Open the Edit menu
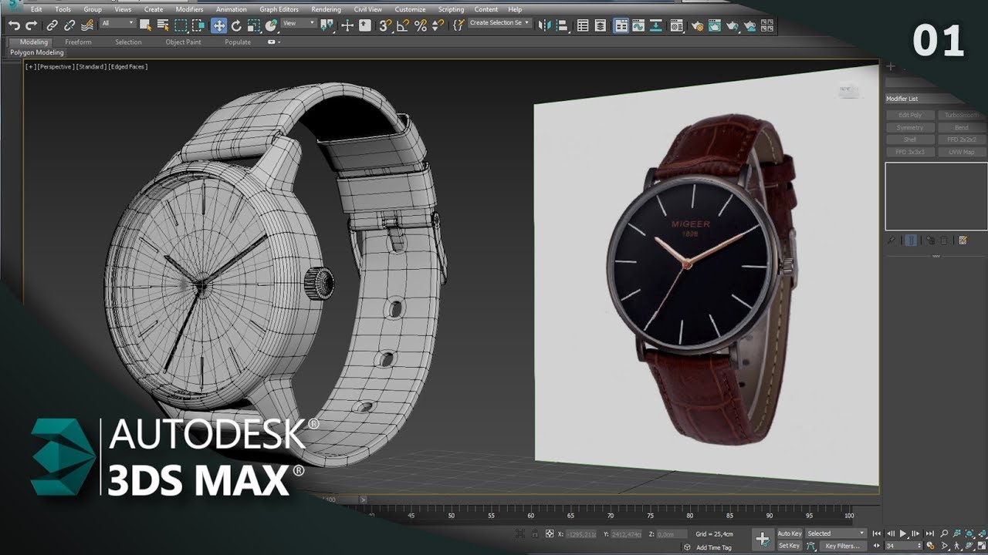The height and width of the screenshot is (555, 988). (36, 9)
